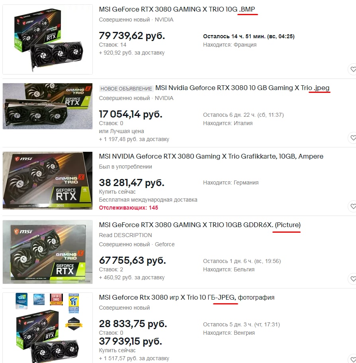Save the Germany Grafikkarte listing with heart
The width and height of the screenshot is (356, 363).
coord(352,206)
